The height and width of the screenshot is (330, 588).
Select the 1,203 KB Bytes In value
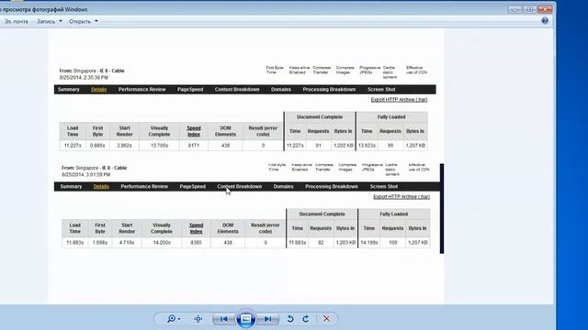(x=345, y=243)
